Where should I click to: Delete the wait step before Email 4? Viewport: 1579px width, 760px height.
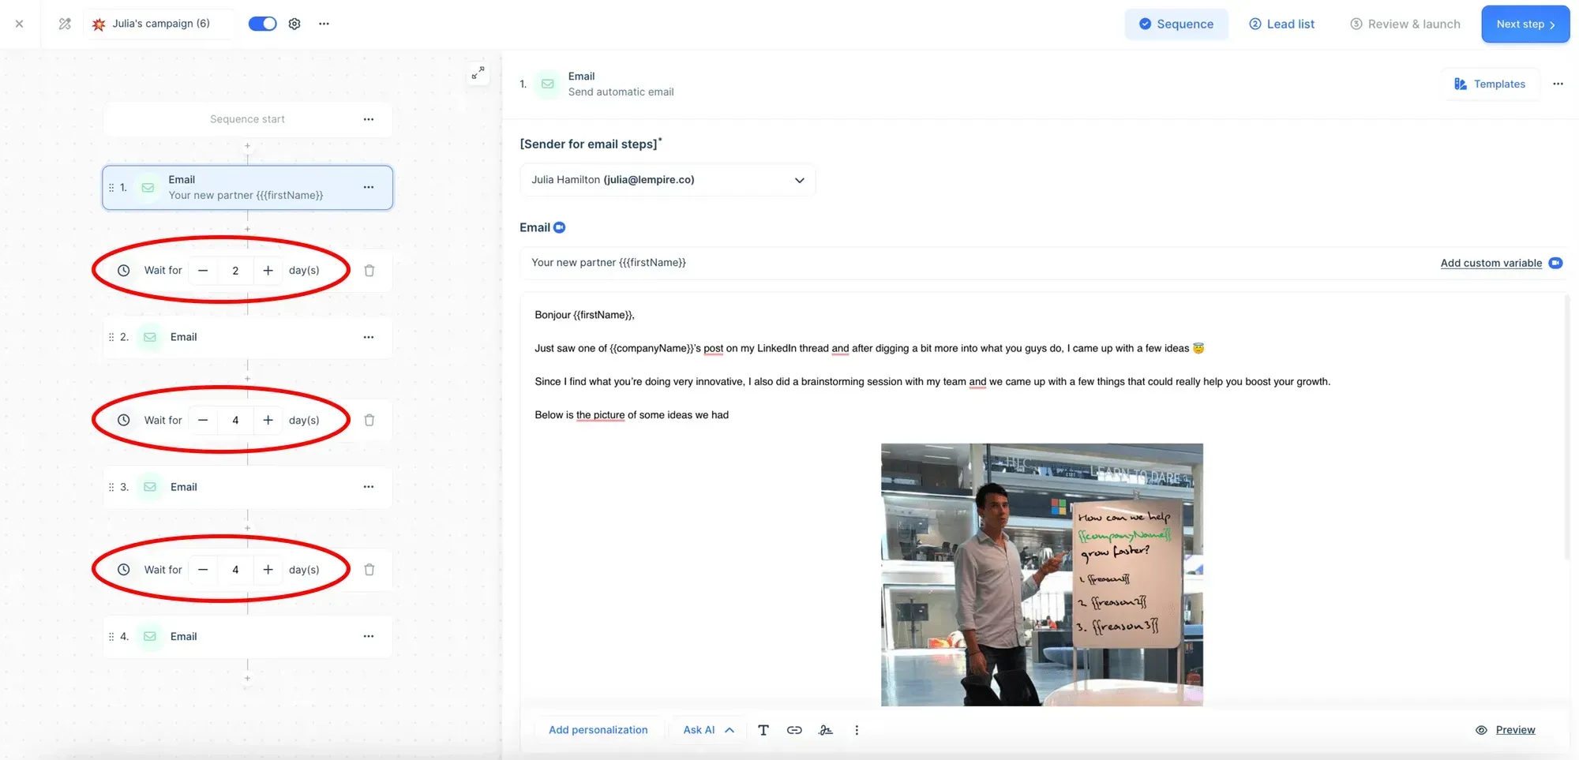pos(369,570)
